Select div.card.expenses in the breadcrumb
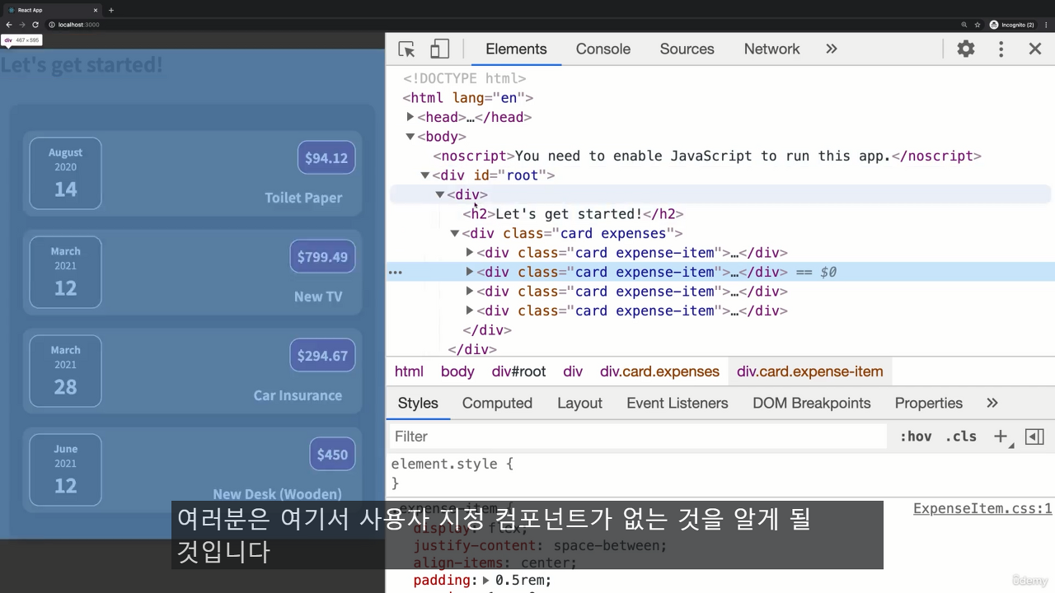The height and width of the screenshot is (593, 1055). coord(659,371)
